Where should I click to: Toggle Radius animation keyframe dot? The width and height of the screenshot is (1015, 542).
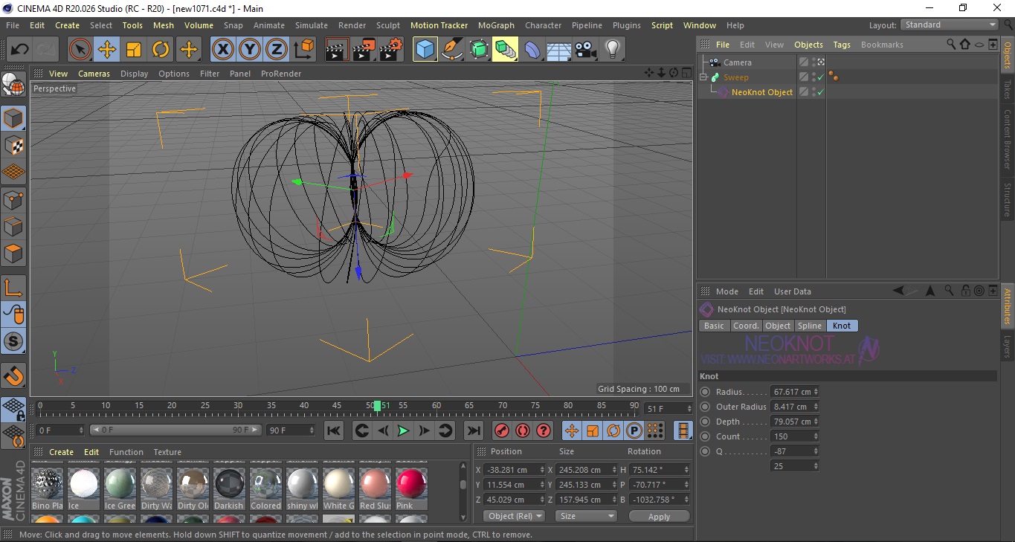705,392
